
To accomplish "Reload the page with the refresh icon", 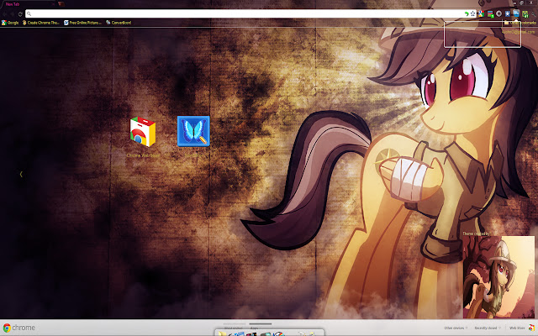I will pyautogui.click(x=20, y=14).
